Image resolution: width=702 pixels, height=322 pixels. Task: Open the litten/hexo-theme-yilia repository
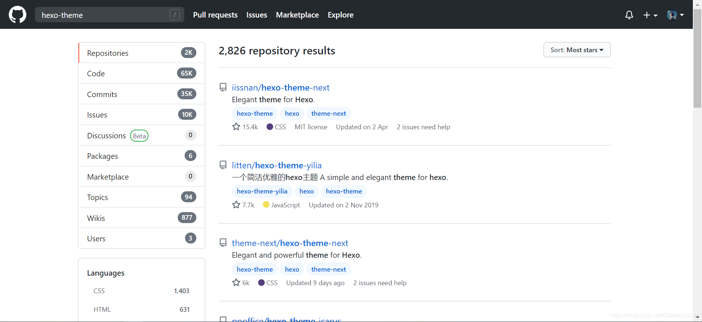click(277, 165)
